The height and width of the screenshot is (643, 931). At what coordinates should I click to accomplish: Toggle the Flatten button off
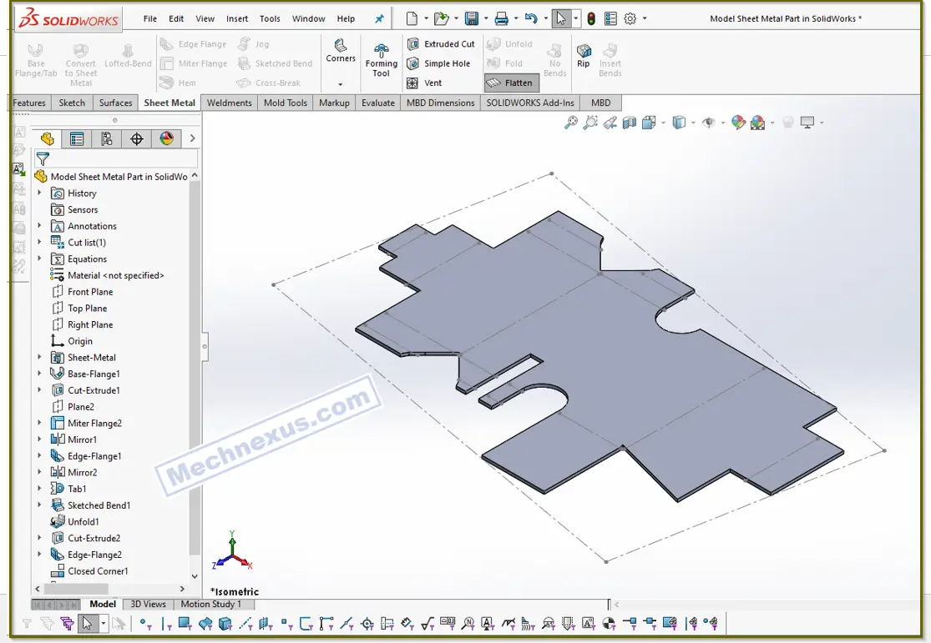tap(510, 83)
